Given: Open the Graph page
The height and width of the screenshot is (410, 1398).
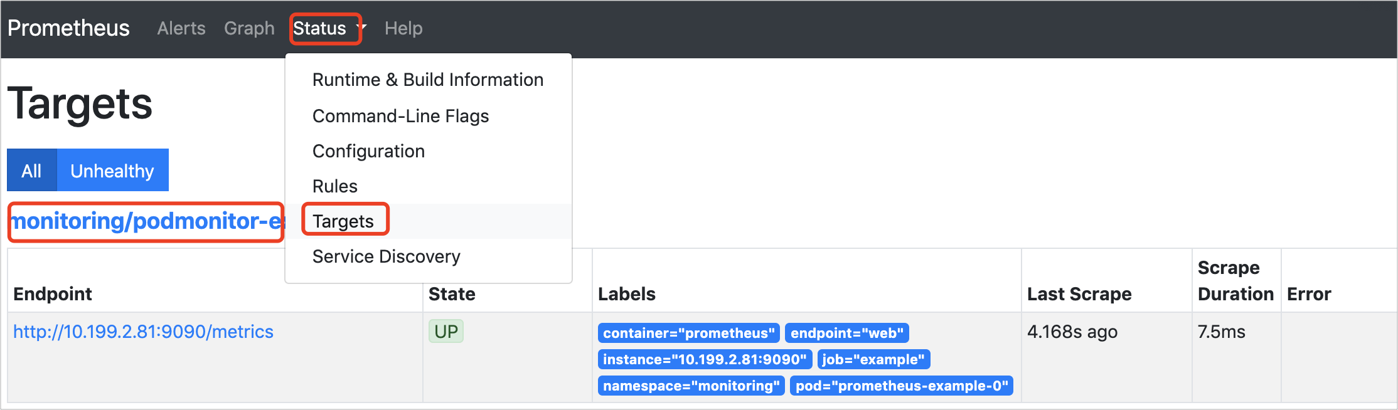Looking at the screenshot, I should pos(249,28).
